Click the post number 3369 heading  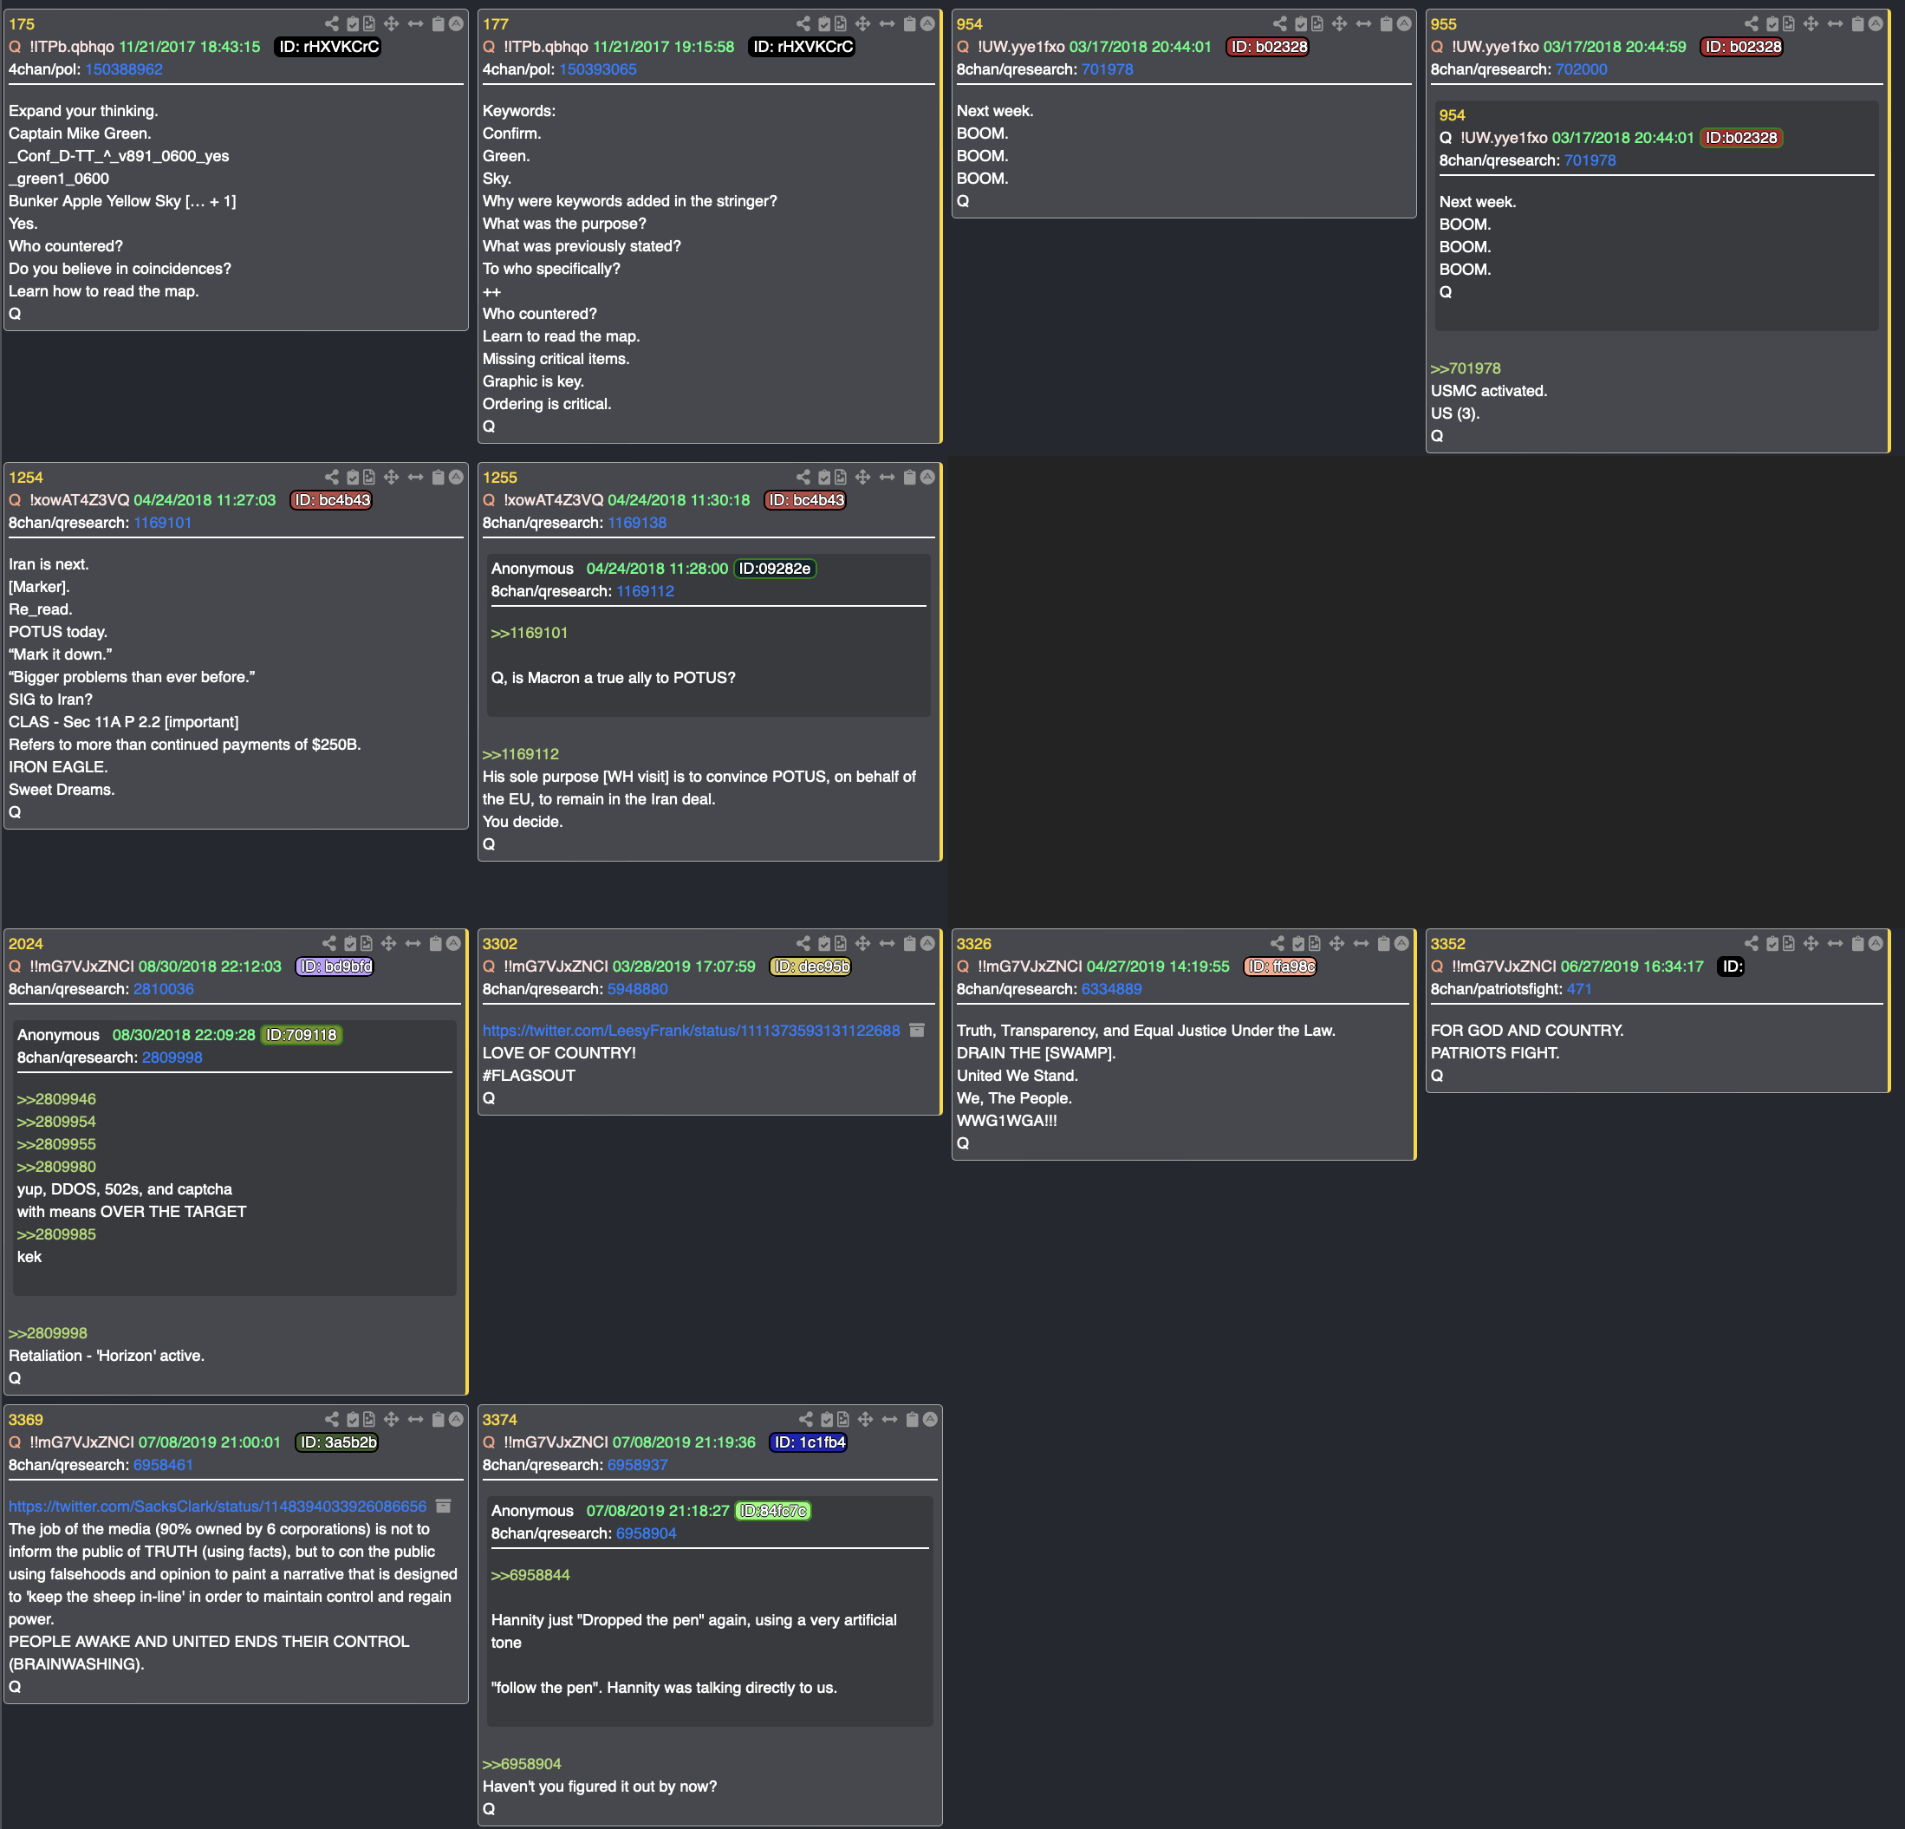[x=26, y=1420]
